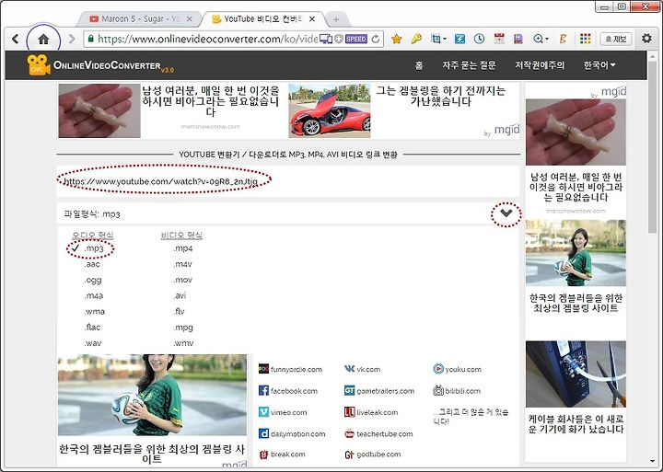The image size is (663, 472).
Task: Open a new tab with the plus button
Action: (337, 19)
